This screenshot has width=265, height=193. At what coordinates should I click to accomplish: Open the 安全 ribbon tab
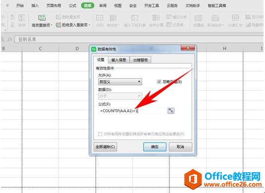(133, 6)
